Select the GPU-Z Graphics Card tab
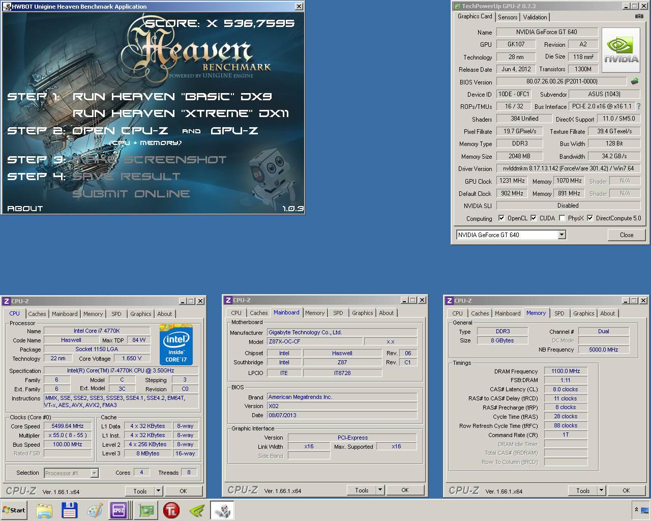Viewport: 651px width, 521px height. 475,16
